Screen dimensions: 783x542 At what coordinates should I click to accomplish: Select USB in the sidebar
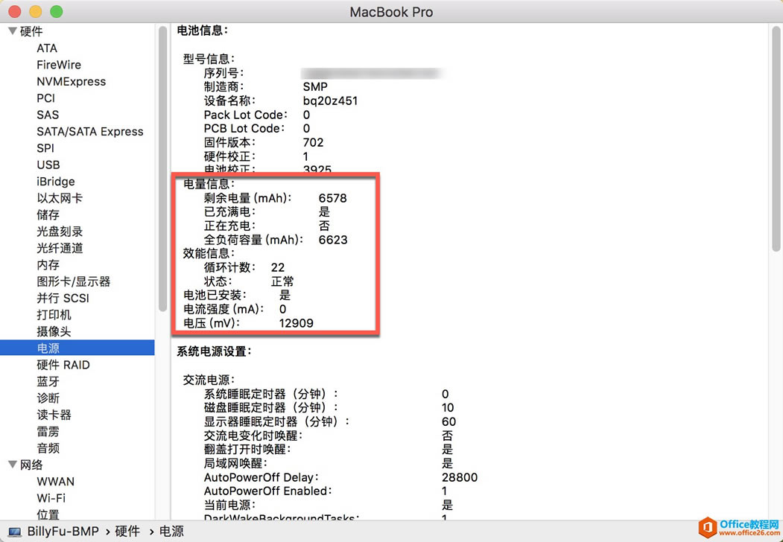[48, 165]
